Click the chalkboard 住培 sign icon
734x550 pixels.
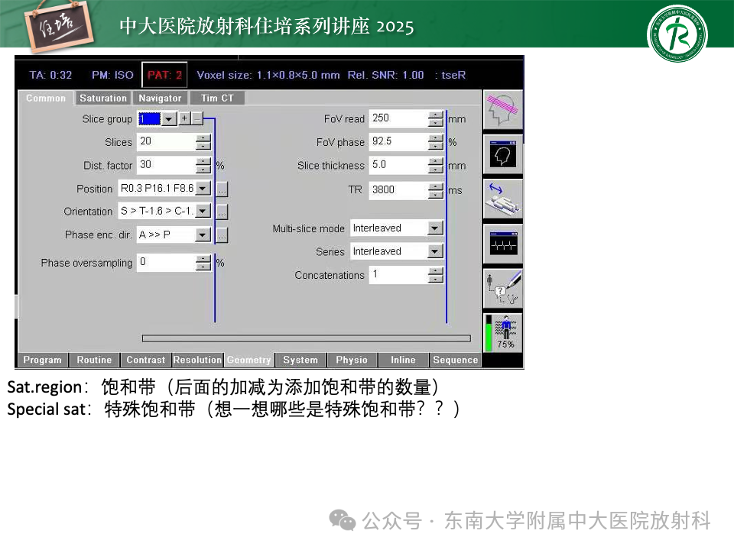click(x=59, y=26)
